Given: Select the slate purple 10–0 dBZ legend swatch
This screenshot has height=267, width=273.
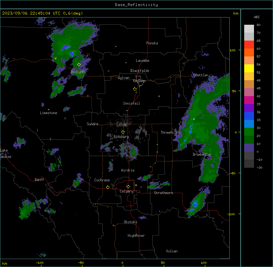Looking at the screenshot, I should (249, 148).
